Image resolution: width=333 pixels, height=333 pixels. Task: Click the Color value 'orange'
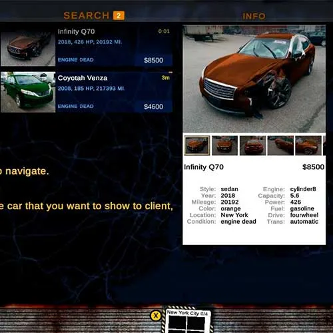(x=230, y=208)
